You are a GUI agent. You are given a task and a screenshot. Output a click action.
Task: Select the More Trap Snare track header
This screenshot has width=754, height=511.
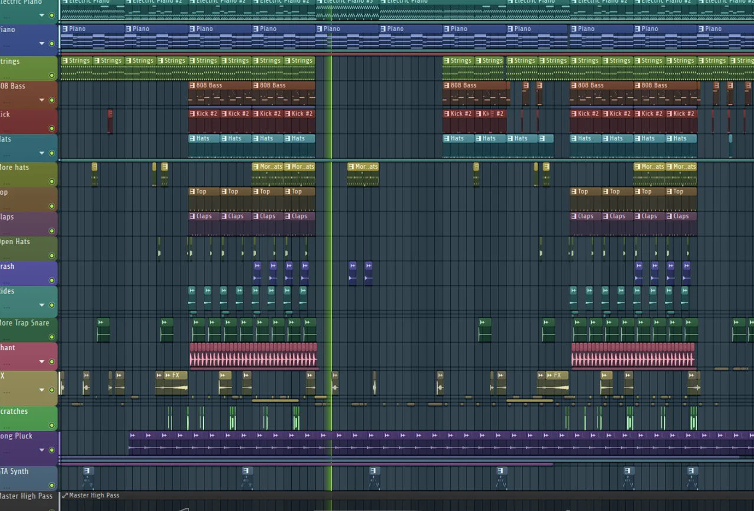tap(25, 323)
